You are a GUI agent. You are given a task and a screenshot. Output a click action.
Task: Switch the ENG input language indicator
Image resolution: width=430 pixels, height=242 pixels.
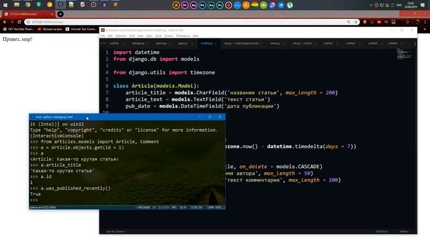pos(399,5)
